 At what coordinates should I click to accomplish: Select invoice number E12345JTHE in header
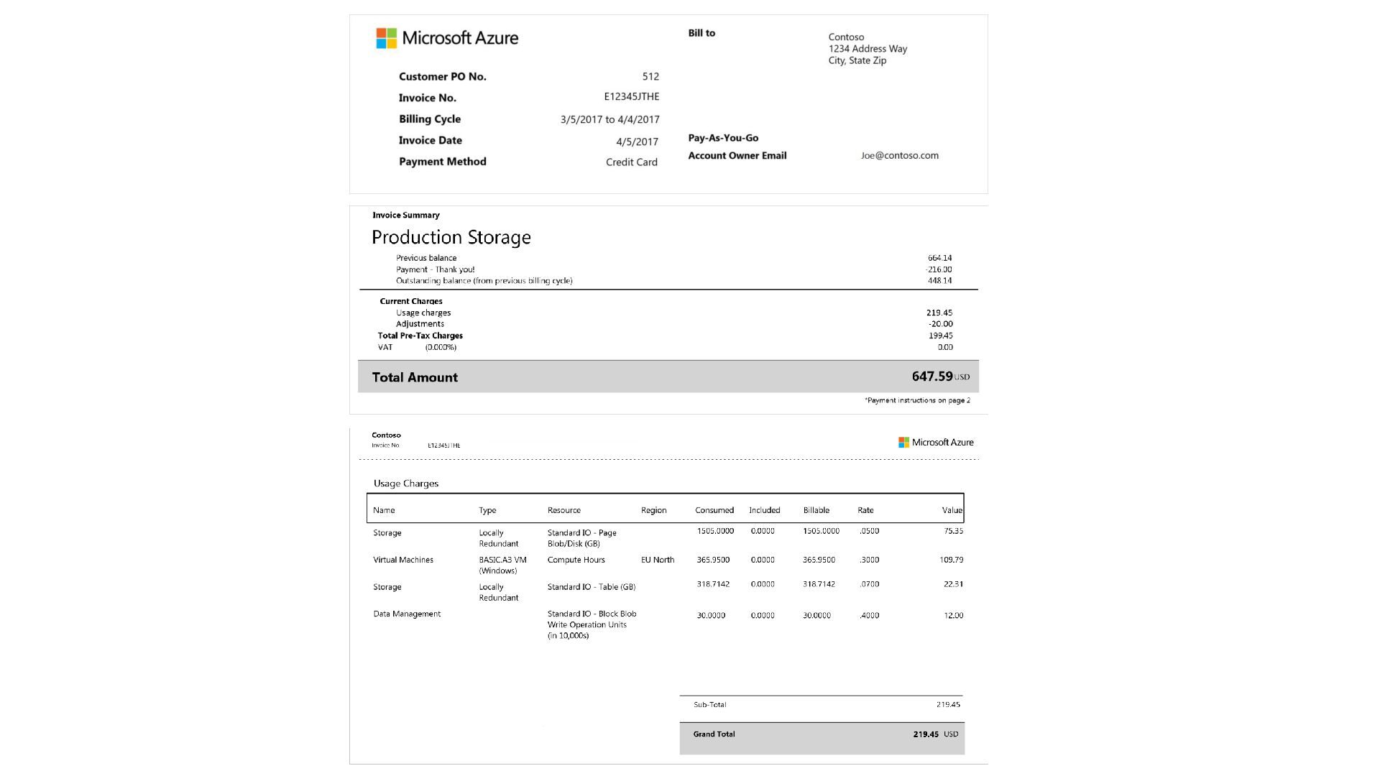tap(631, 97)
